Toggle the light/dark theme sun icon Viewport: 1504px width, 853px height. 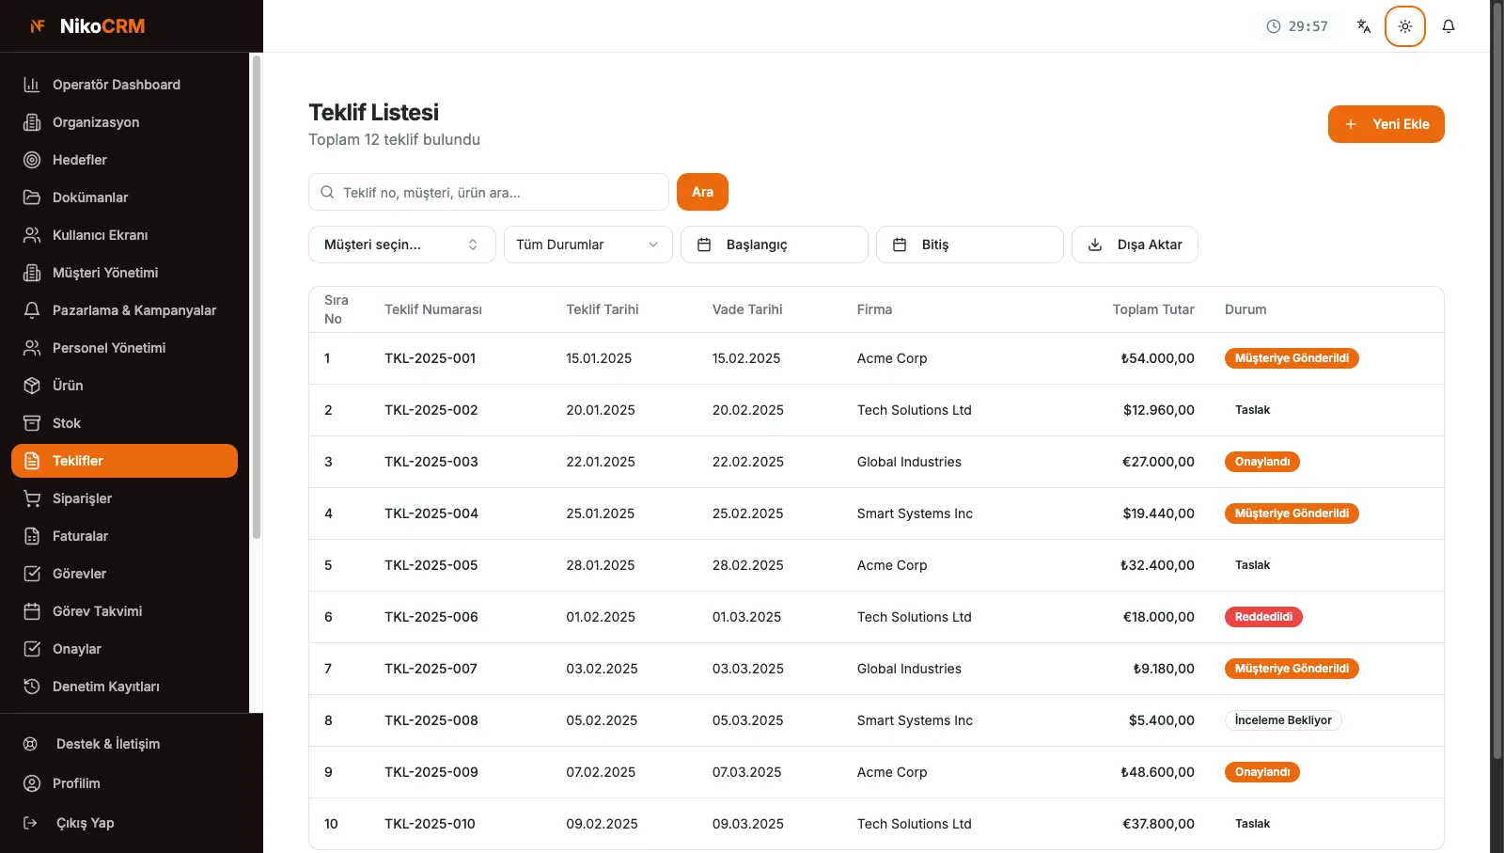(x=1405, y=26)
